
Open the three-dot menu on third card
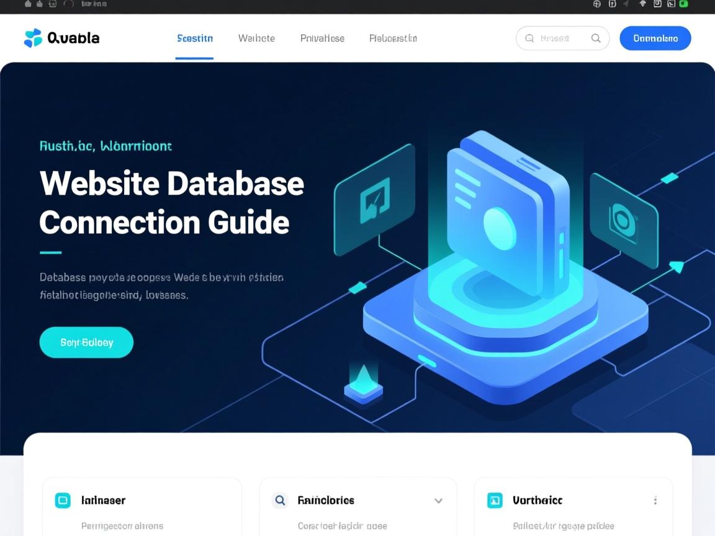pos(655,501)
